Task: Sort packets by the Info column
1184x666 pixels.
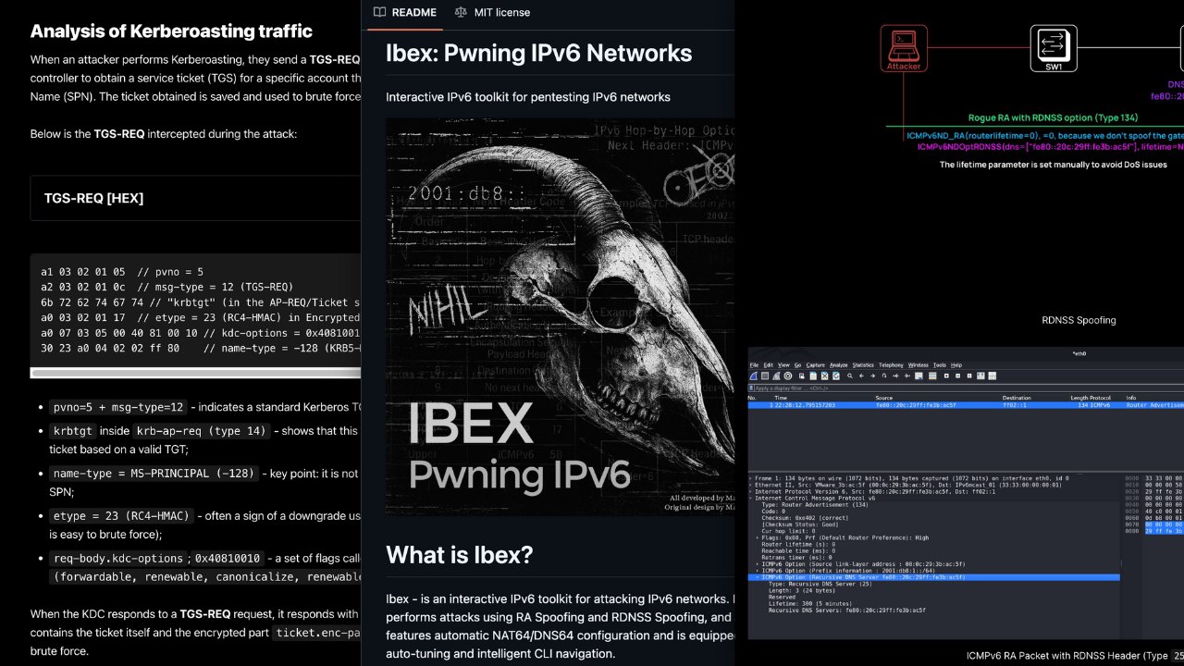Action: tap(1131, 398)
